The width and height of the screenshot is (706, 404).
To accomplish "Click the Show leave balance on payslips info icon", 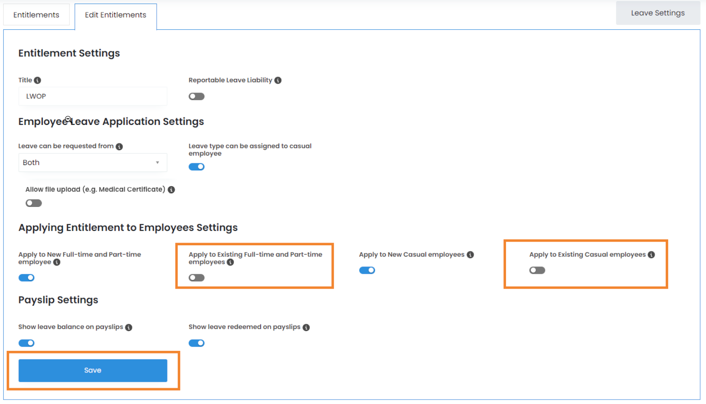I will 129,327.
